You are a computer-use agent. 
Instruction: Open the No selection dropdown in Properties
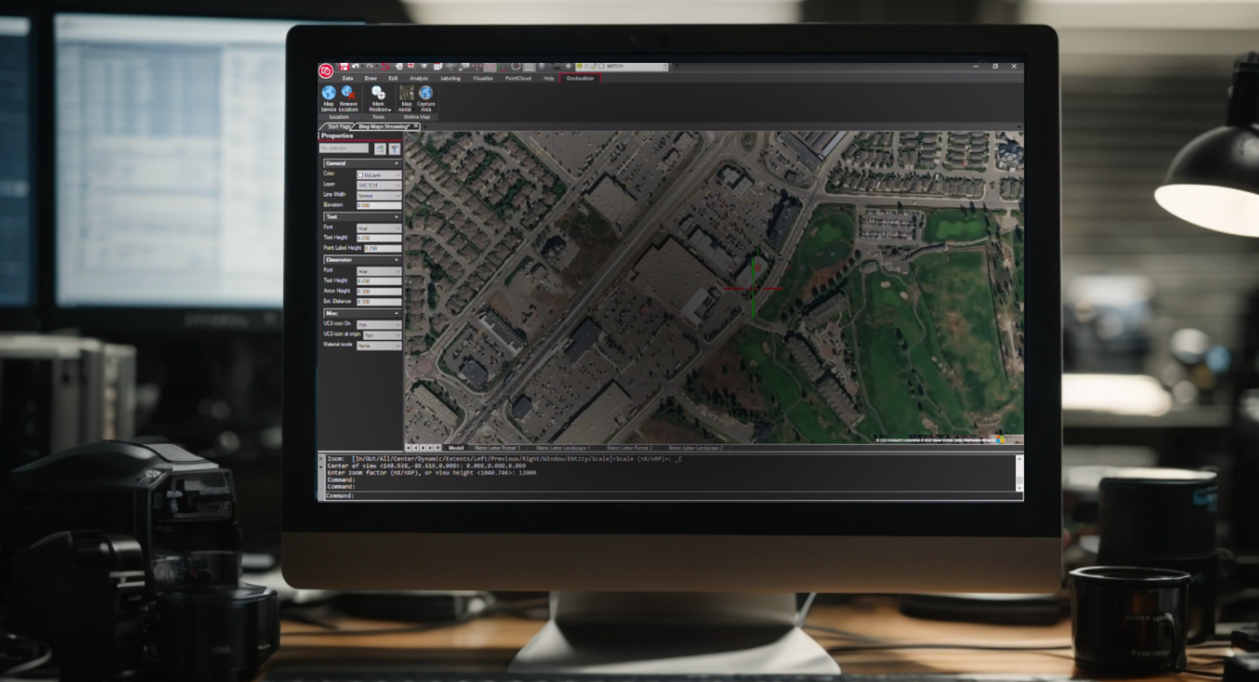[x=344, y=149]
